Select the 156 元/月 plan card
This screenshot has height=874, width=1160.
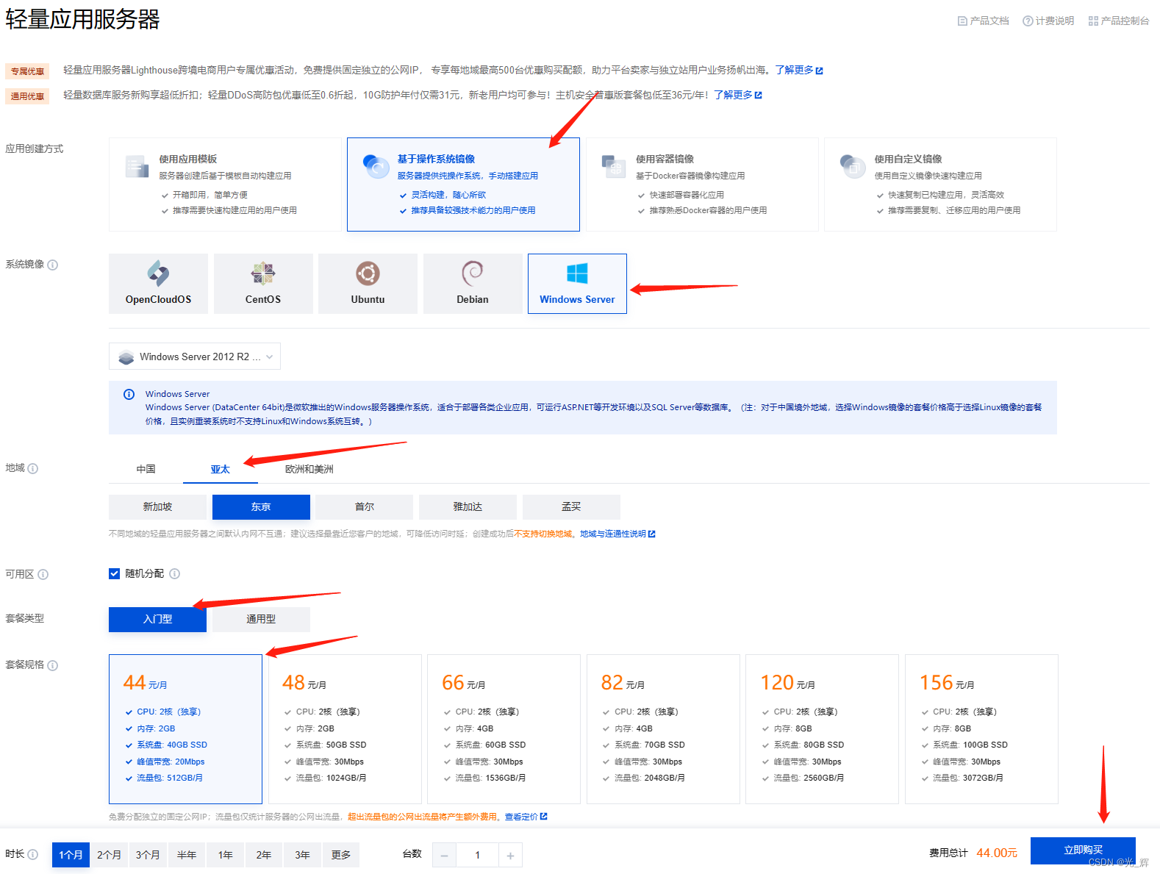(x=981, y=729)
